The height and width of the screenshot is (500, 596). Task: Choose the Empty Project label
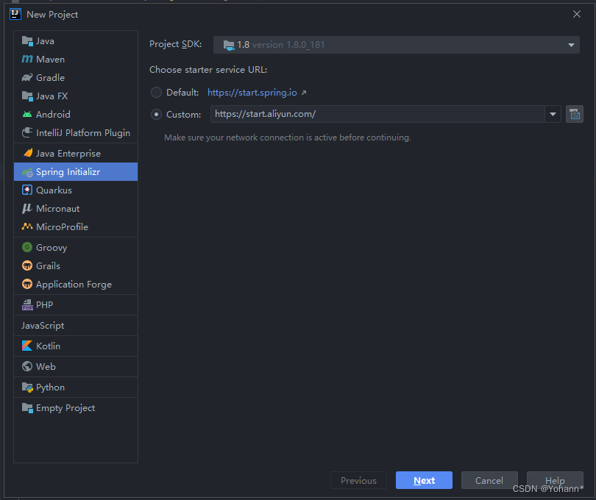click(x=65, y=408)
